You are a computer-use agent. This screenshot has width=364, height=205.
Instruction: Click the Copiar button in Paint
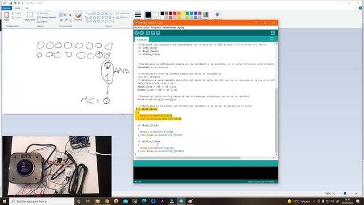[16, 18]
